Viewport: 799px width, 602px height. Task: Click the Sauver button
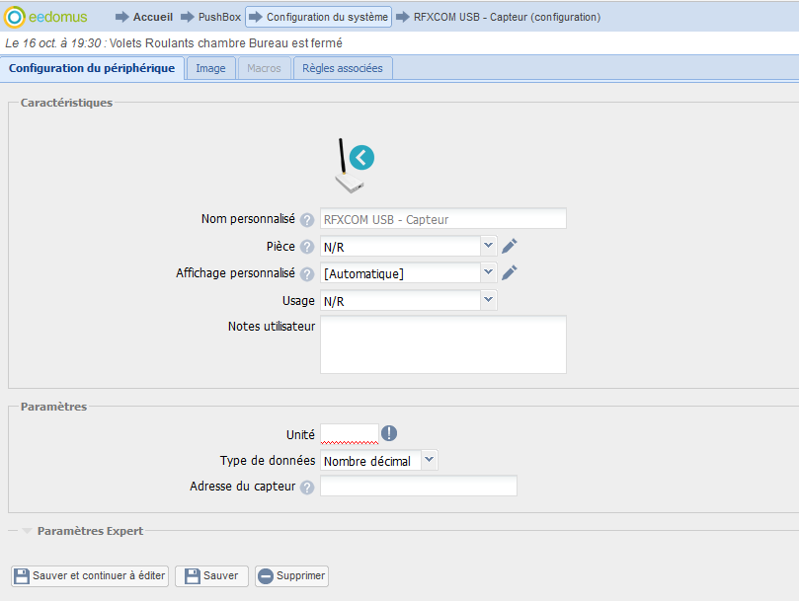pos(211,576)
